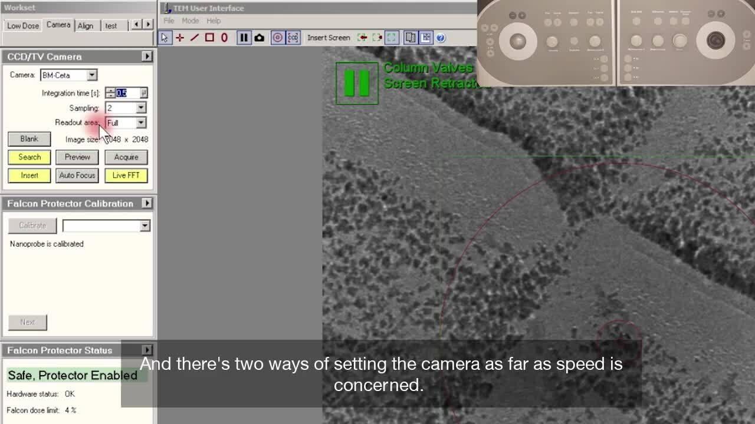Screen dimensions: 755x424
Task: Click the red concentric circles target icon
Action: (277, 38)
